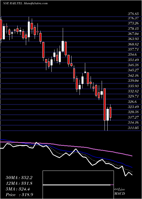This screenshot has height=199, width=142.
Task: Click the NSE RAILTEL MunafaSutra.com title text
Action: click(x=25, y=3)
